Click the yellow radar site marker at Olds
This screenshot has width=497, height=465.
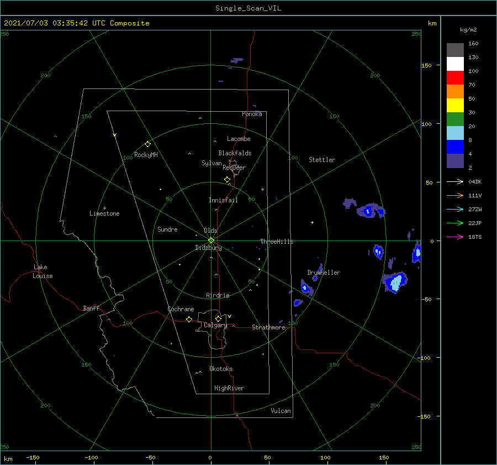click(211, 241)
